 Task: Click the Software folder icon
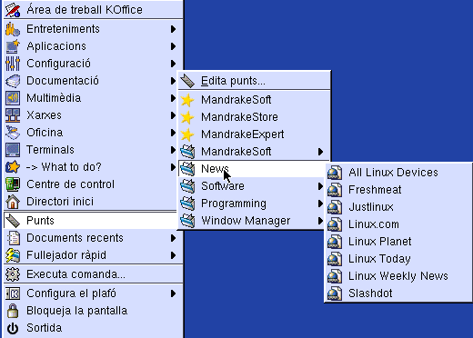point(187,186)
